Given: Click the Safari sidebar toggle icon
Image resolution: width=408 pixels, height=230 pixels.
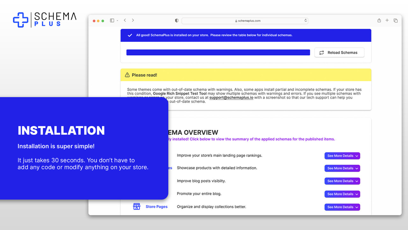Looking at the screenshot, I should 112,20.
